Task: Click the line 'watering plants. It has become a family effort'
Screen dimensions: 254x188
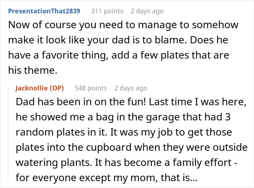Action: point(127,163)
